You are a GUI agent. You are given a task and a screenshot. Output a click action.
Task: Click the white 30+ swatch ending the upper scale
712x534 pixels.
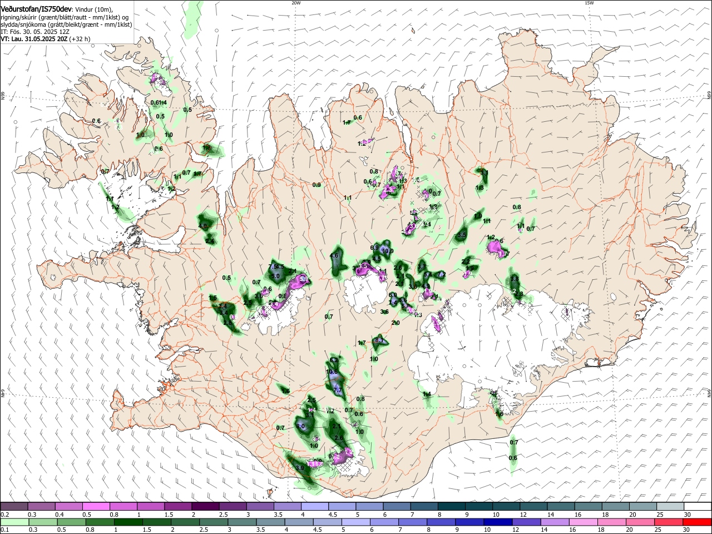[698, 507]
